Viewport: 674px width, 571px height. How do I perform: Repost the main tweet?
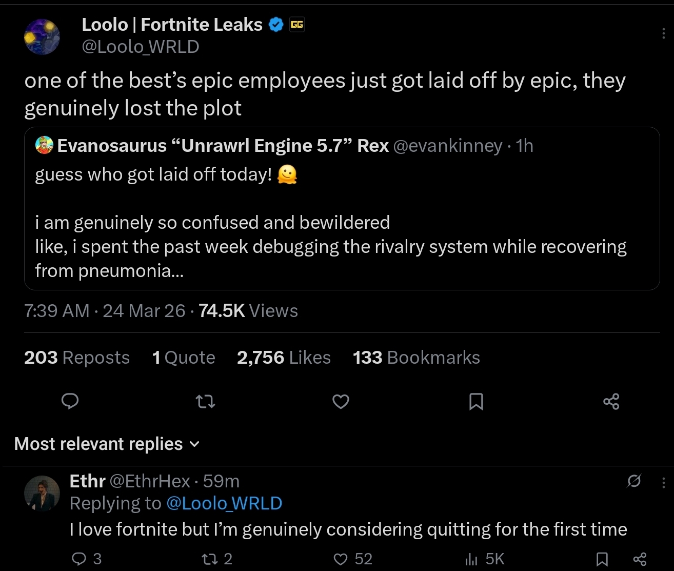click(x=206, y=401)
